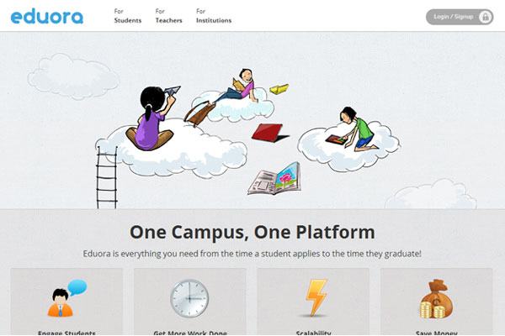Click the red laptop illustration
Screen dimensions: 505x336
click(x=270, y=133)
